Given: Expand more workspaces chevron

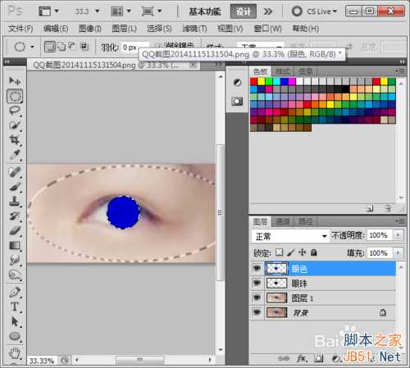Looking at the screenshot, I should [x=267, y=11].
